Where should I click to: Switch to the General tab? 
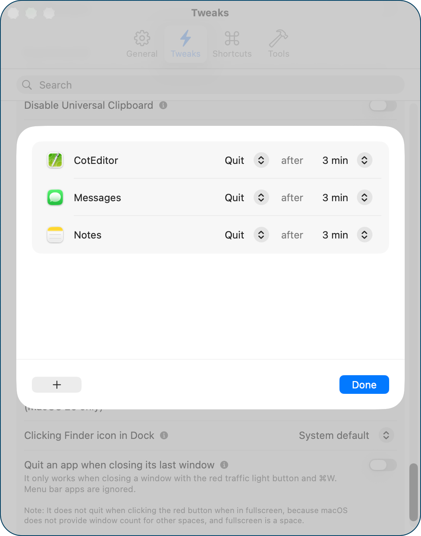142,44
